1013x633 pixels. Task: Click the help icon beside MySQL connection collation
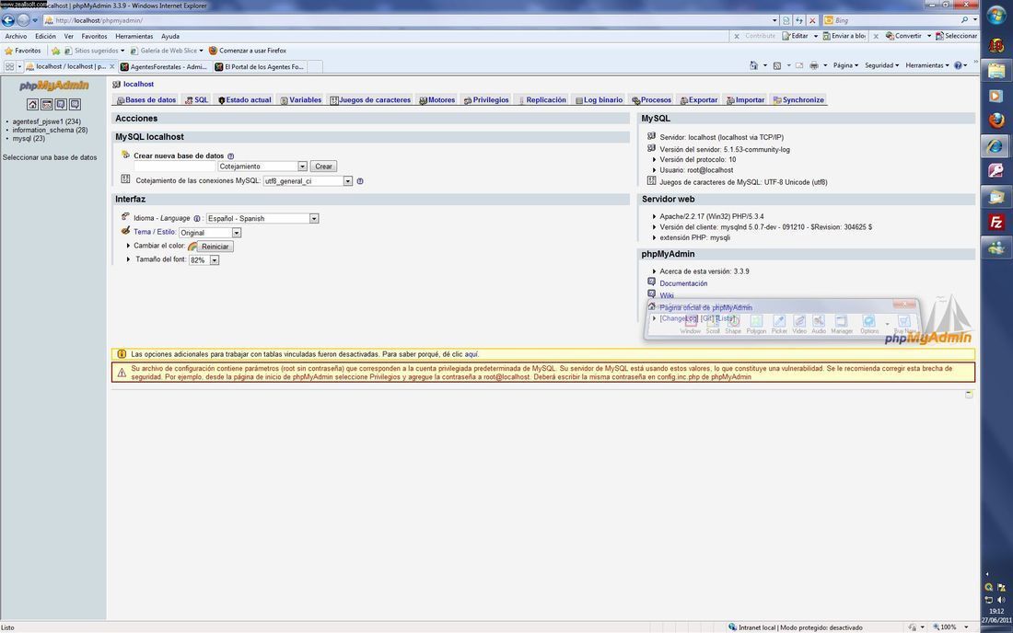point(360,181)
